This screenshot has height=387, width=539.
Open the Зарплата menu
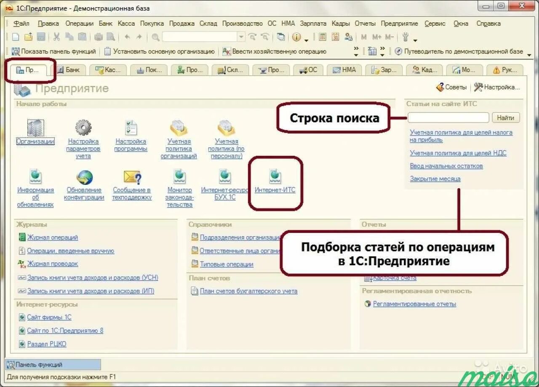point(313,24)
